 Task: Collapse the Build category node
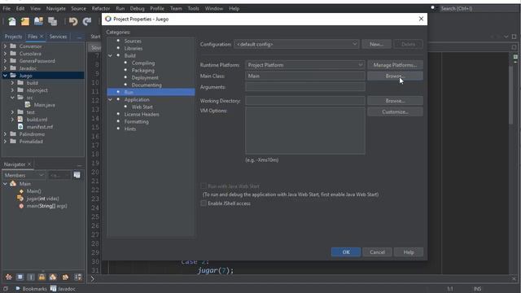click(x=111, y=55)
